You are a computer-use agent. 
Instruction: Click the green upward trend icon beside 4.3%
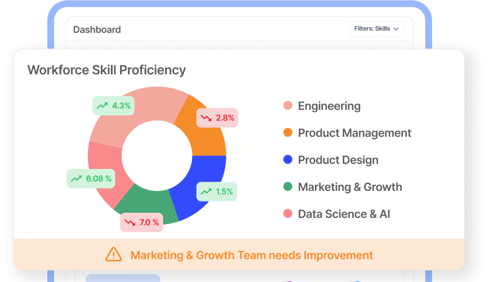pyautogui.click(x=102, y=106)
